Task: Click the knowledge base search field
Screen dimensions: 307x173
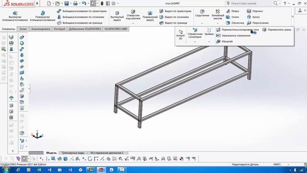Action: coord(249,3)
